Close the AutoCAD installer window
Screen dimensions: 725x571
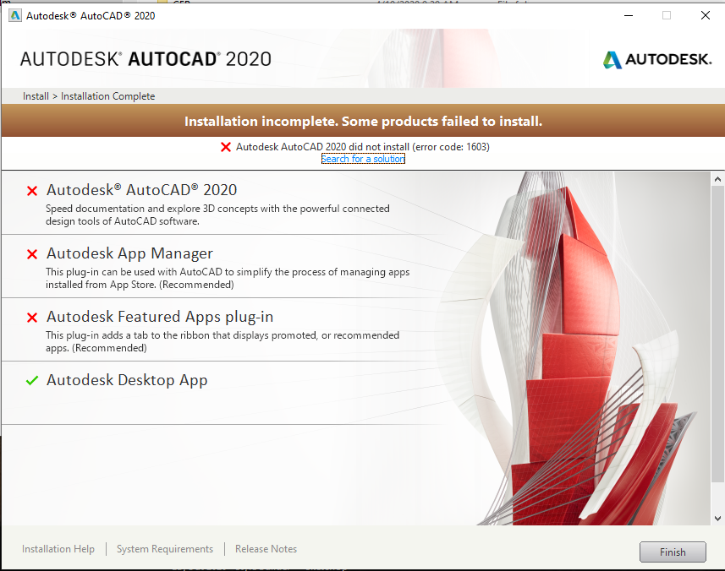coord(705,15)
